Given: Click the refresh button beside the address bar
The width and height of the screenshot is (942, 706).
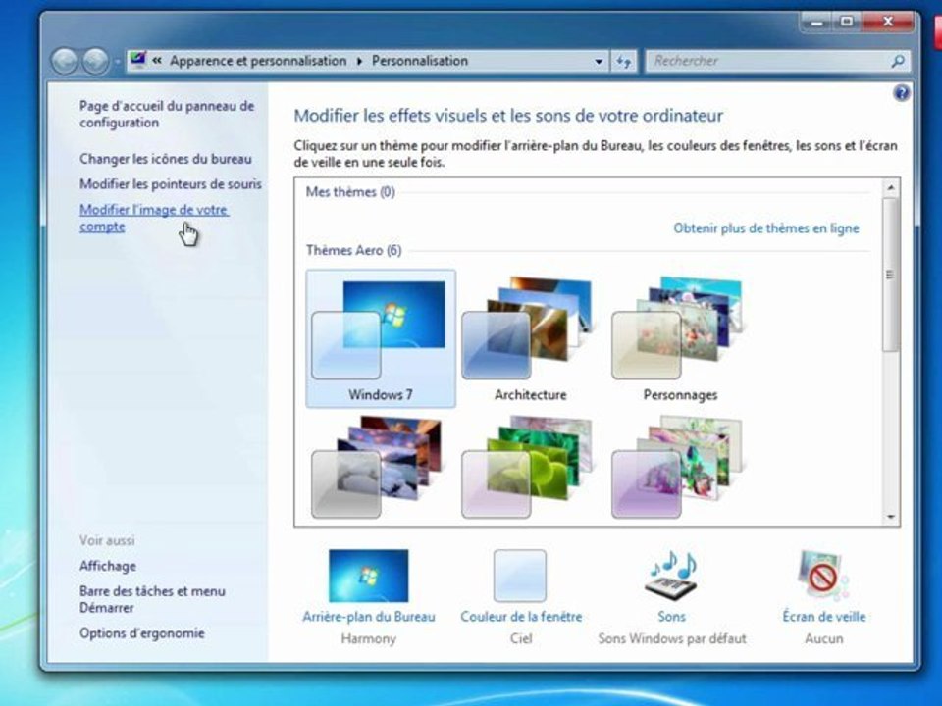Looking at the screenshot, I should tap(624, 61).
